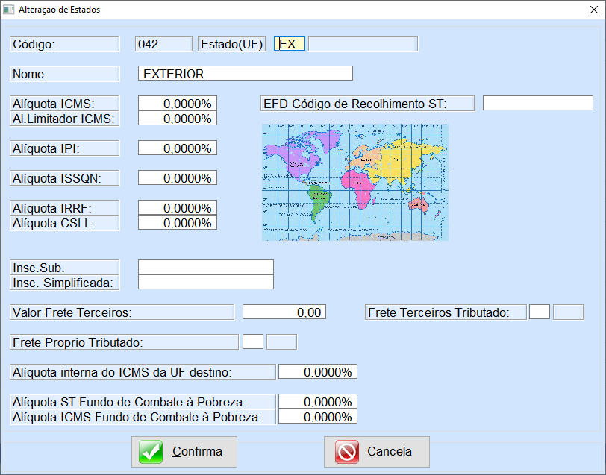Close the Alteração de Estados window
Screen dimensions: 606x475
(588, 10)
